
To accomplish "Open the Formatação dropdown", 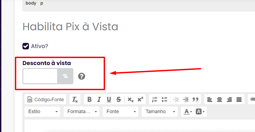I will click(x=81, y=111).
